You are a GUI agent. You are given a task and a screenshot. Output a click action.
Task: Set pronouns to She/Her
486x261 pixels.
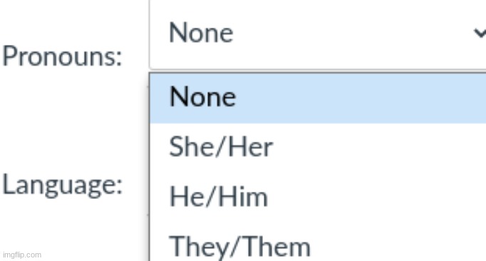[318, 146]
